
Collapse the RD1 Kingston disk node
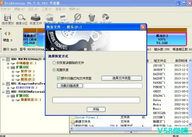pos(3,84)
